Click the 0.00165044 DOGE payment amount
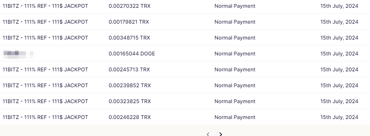 (132, 54)
